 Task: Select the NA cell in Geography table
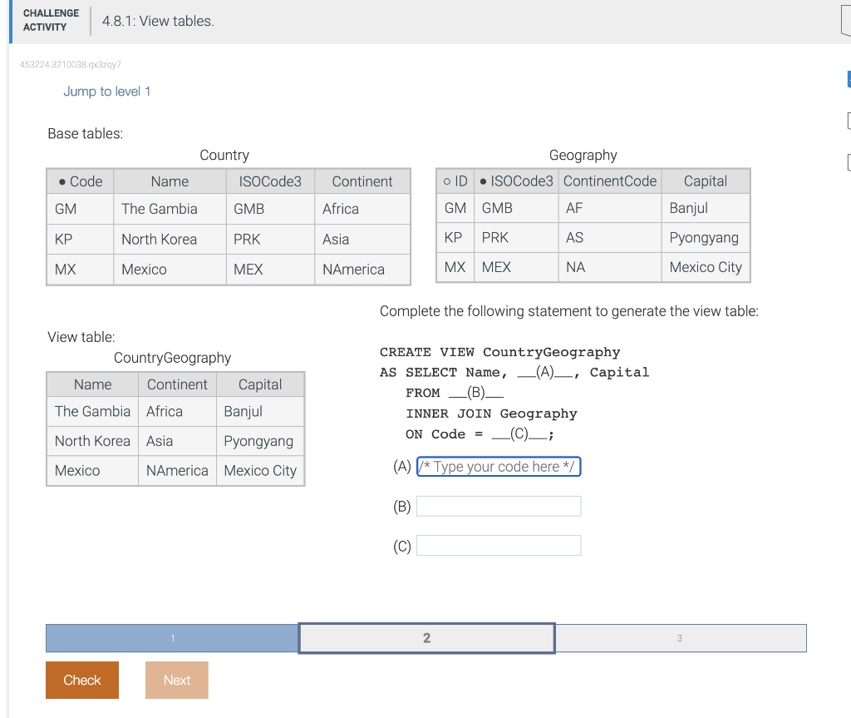coord(610,267)
